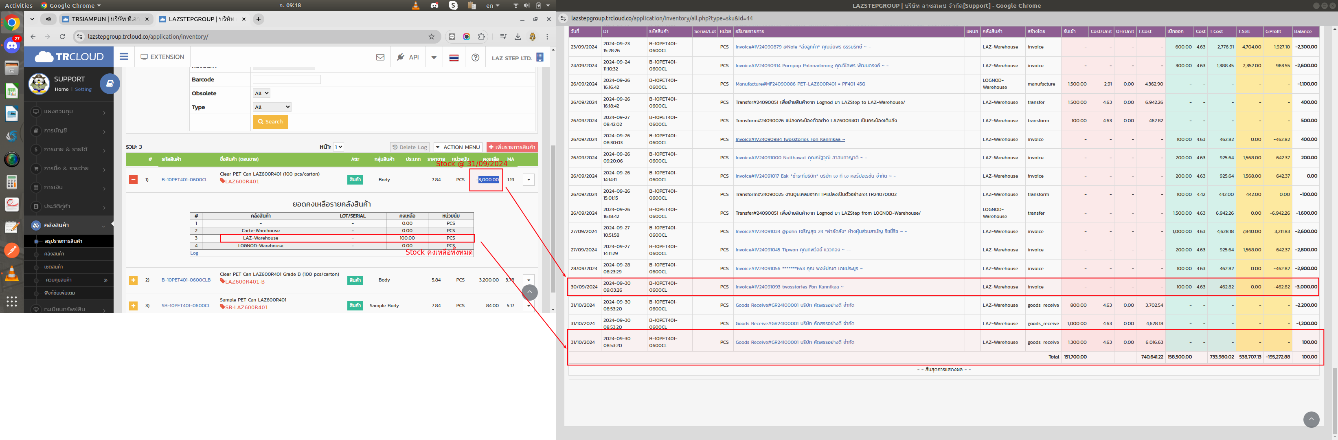Click the Setting link under SUPPORT
Screen dimensions: 1338x440
[x=83, y=89]
